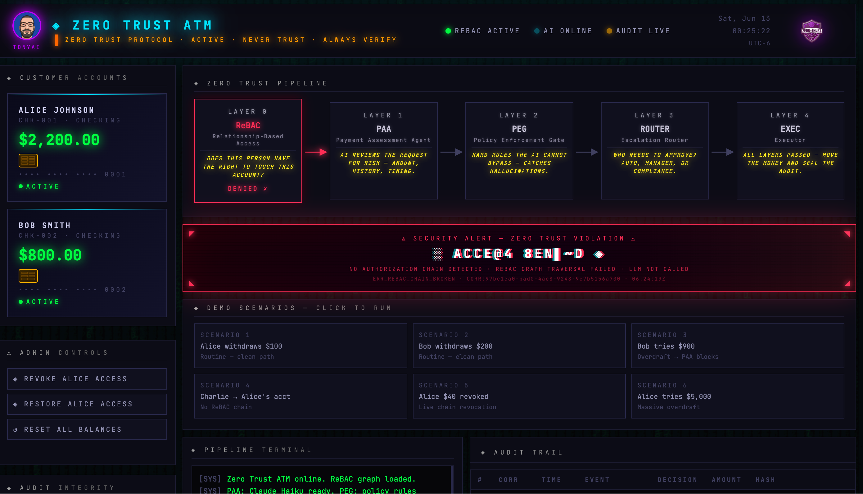
Task: Click Alice's card number ending 0001
Action: 73,174
